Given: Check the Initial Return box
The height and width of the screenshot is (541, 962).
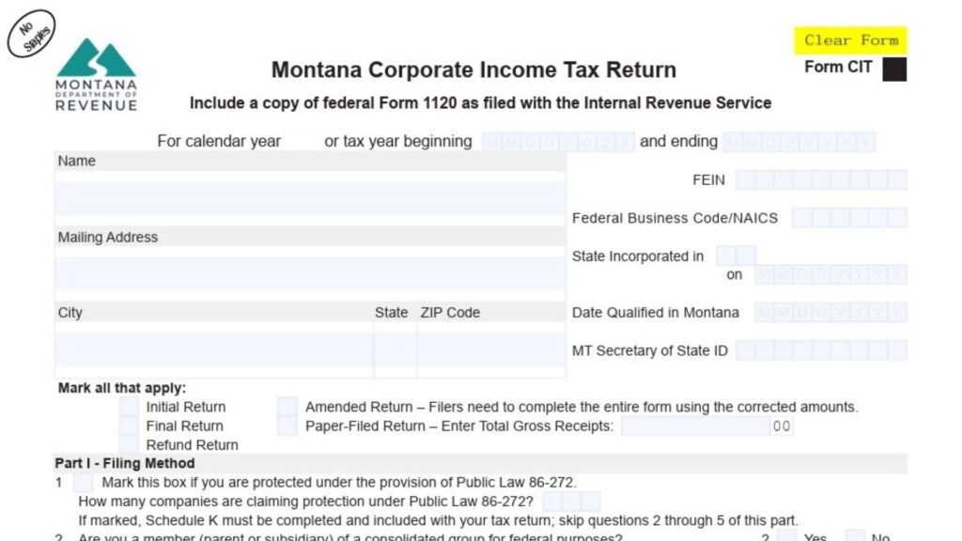Looking at the screenshot, I should tap(128, 407).
